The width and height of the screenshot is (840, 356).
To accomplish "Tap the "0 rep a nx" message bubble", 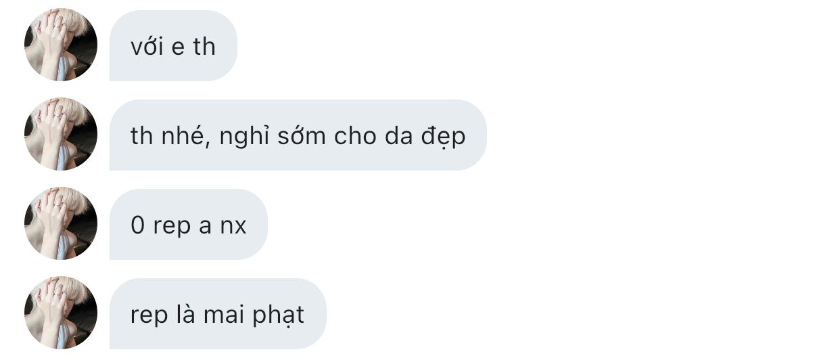I will click(x=189, y=224).
